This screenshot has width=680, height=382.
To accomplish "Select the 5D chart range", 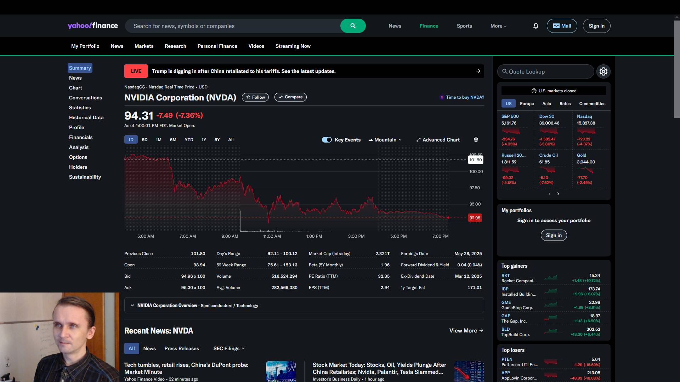I will click(144, 140).
